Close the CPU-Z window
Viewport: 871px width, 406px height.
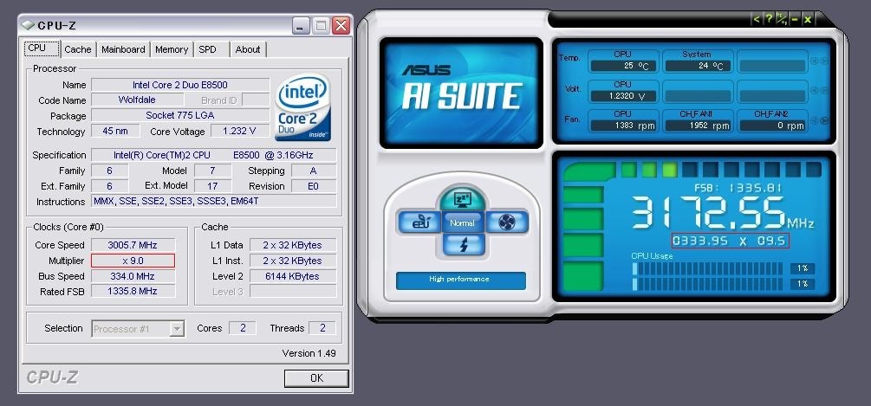point(341,25)
